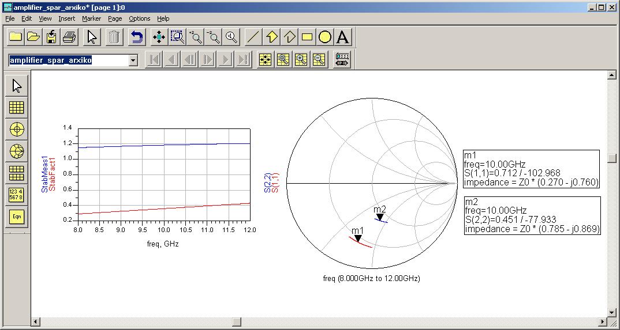Select the text annotation A tool

(343, 37)
